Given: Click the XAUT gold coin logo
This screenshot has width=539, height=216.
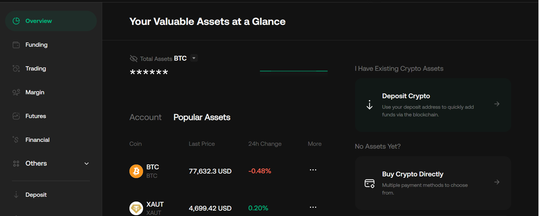Looking at the screenshot, I should [136, 208].
